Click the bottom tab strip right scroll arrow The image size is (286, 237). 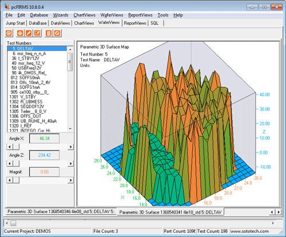click(279, 212)
